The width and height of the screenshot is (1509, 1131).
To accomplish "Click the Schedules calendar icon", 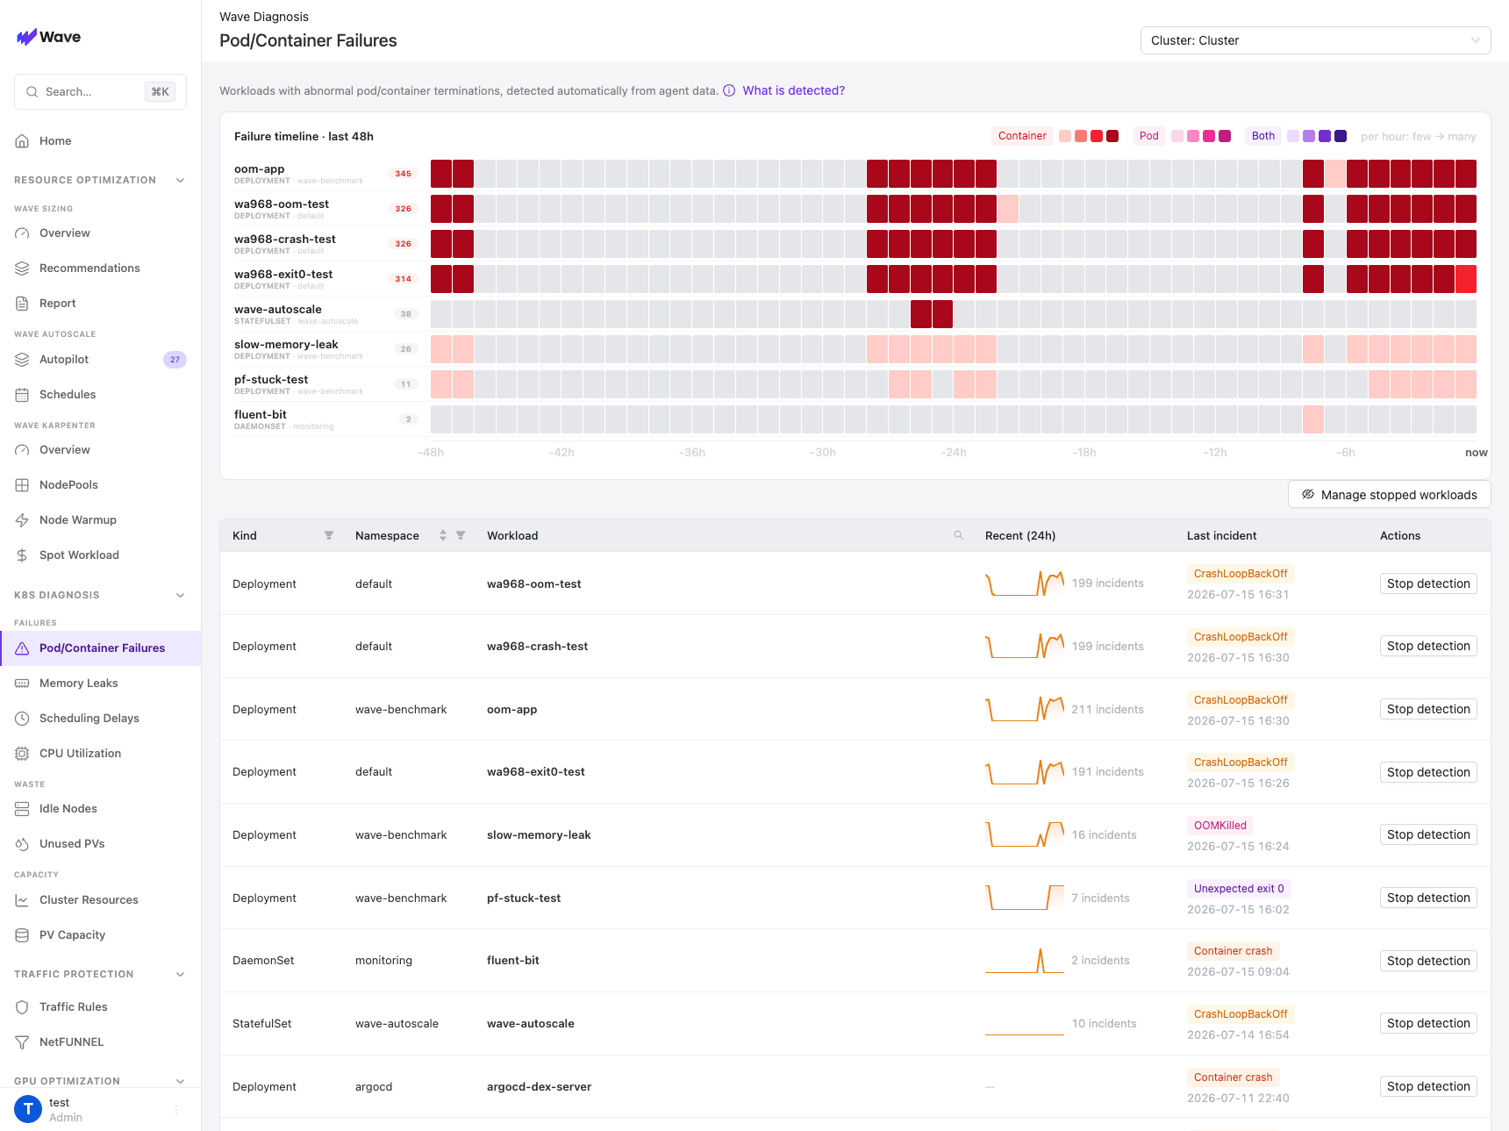I will point(22,395).
